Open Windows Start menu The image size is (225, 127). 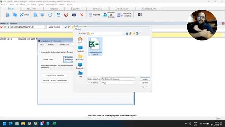click(5, 124)
